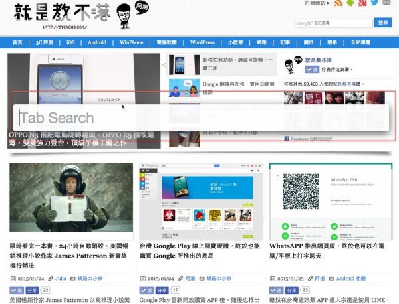The height and width of the screenshot is (304, 399).
Task: Open the James Patterson article title
Action: pyautogui.click(x=69, y=256)
